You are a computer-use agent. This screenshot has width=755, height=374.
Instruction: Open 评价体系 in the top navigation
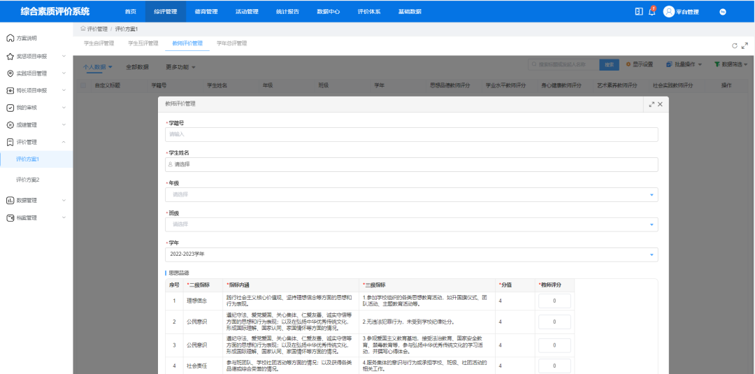point(369,12)
